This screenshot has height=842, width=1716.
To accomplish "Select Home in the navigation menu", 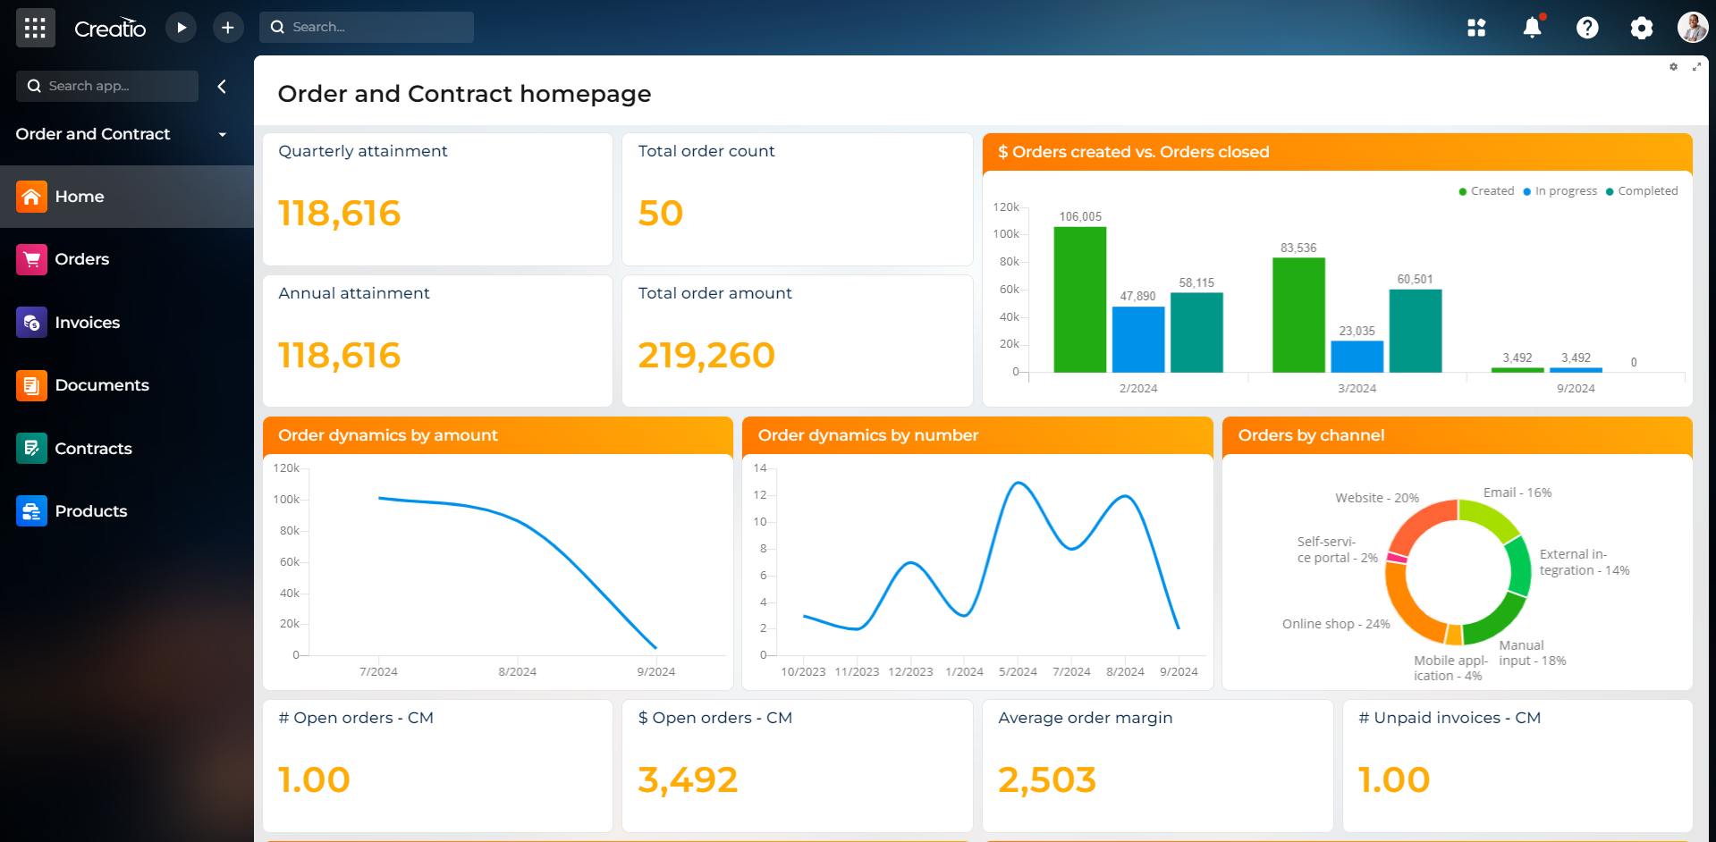I will [x=80, y=197].
